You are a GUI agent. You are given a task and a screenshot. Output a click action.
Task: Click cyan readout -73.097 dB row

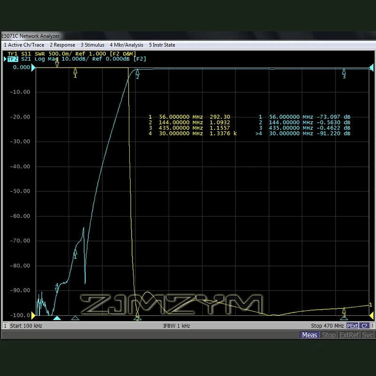click(x=305, y=117)
